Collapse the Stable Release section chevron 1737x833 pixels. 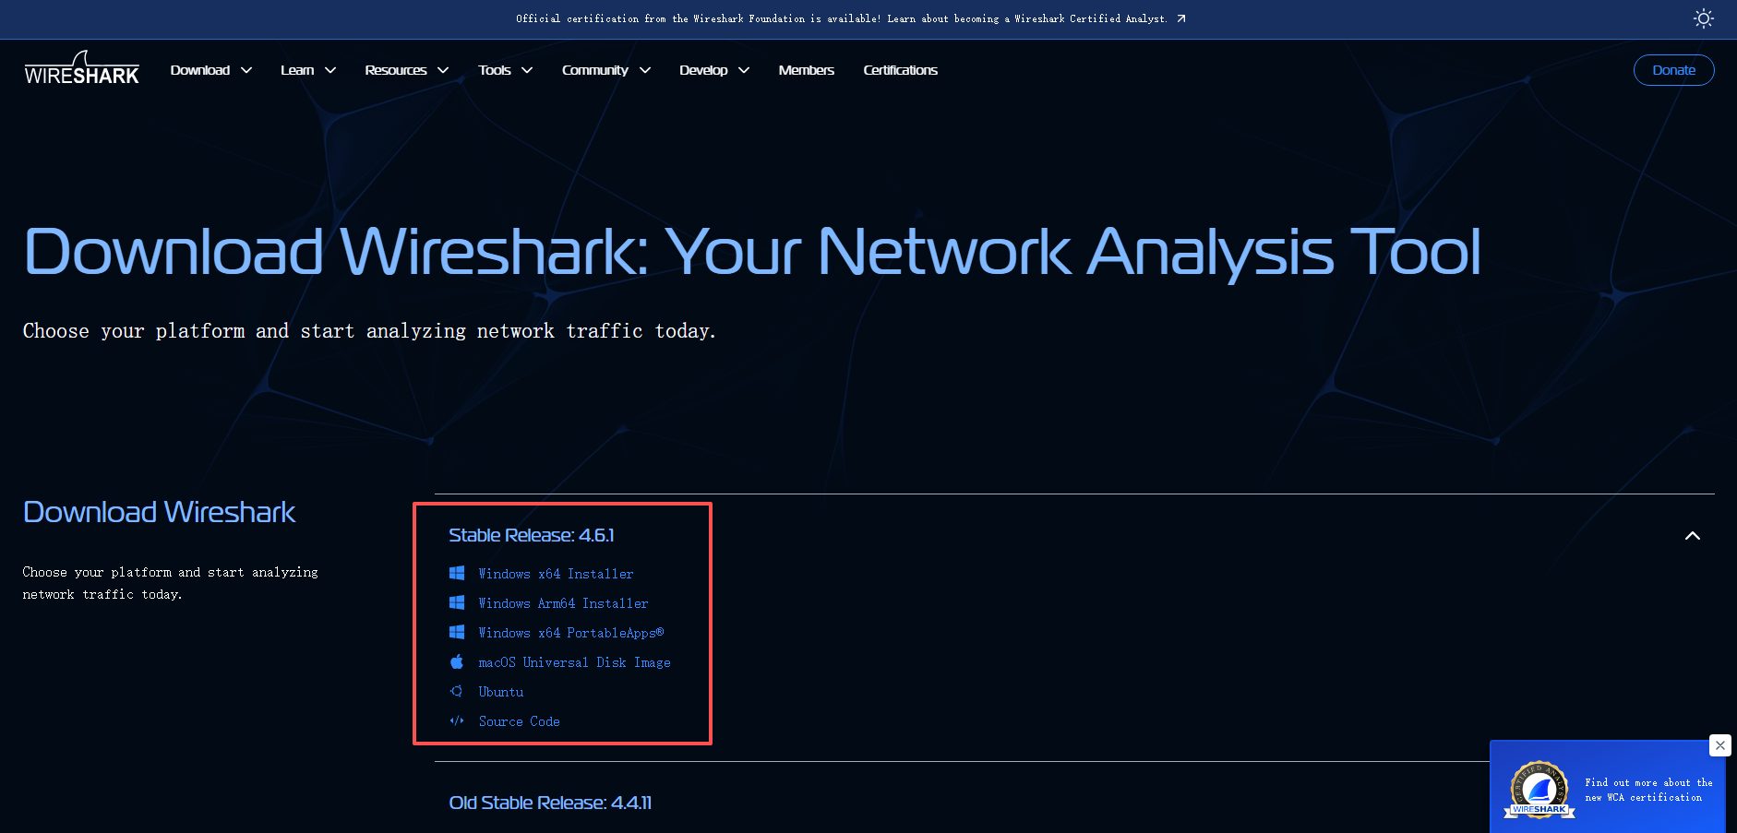[x=1692, y=536]
